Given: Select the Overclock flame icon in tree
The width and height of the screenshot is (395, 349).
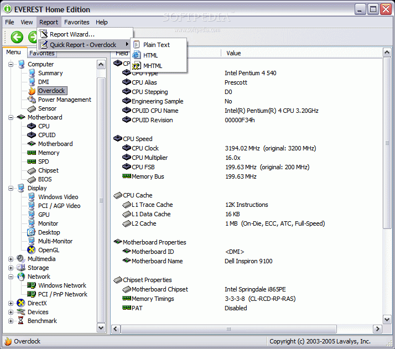Looking at the screenshot, I should click(32, 91).
